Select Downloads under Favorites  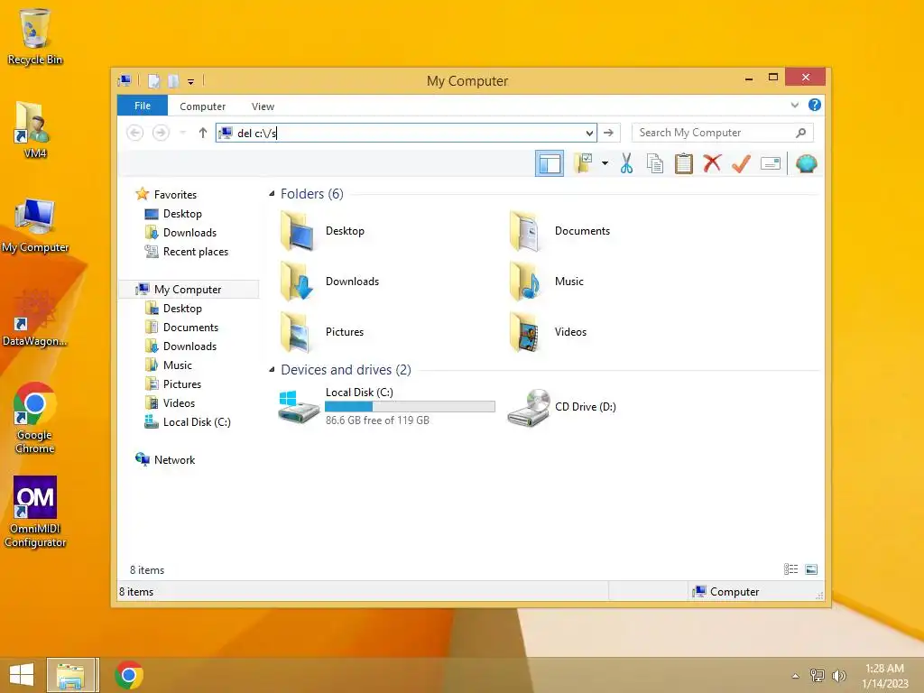[180, 233]
